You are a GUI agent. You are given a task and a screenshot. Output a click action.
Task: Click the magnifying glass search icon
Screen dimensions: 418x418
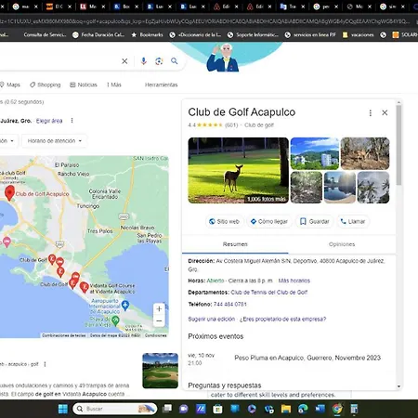coord(175,61)
